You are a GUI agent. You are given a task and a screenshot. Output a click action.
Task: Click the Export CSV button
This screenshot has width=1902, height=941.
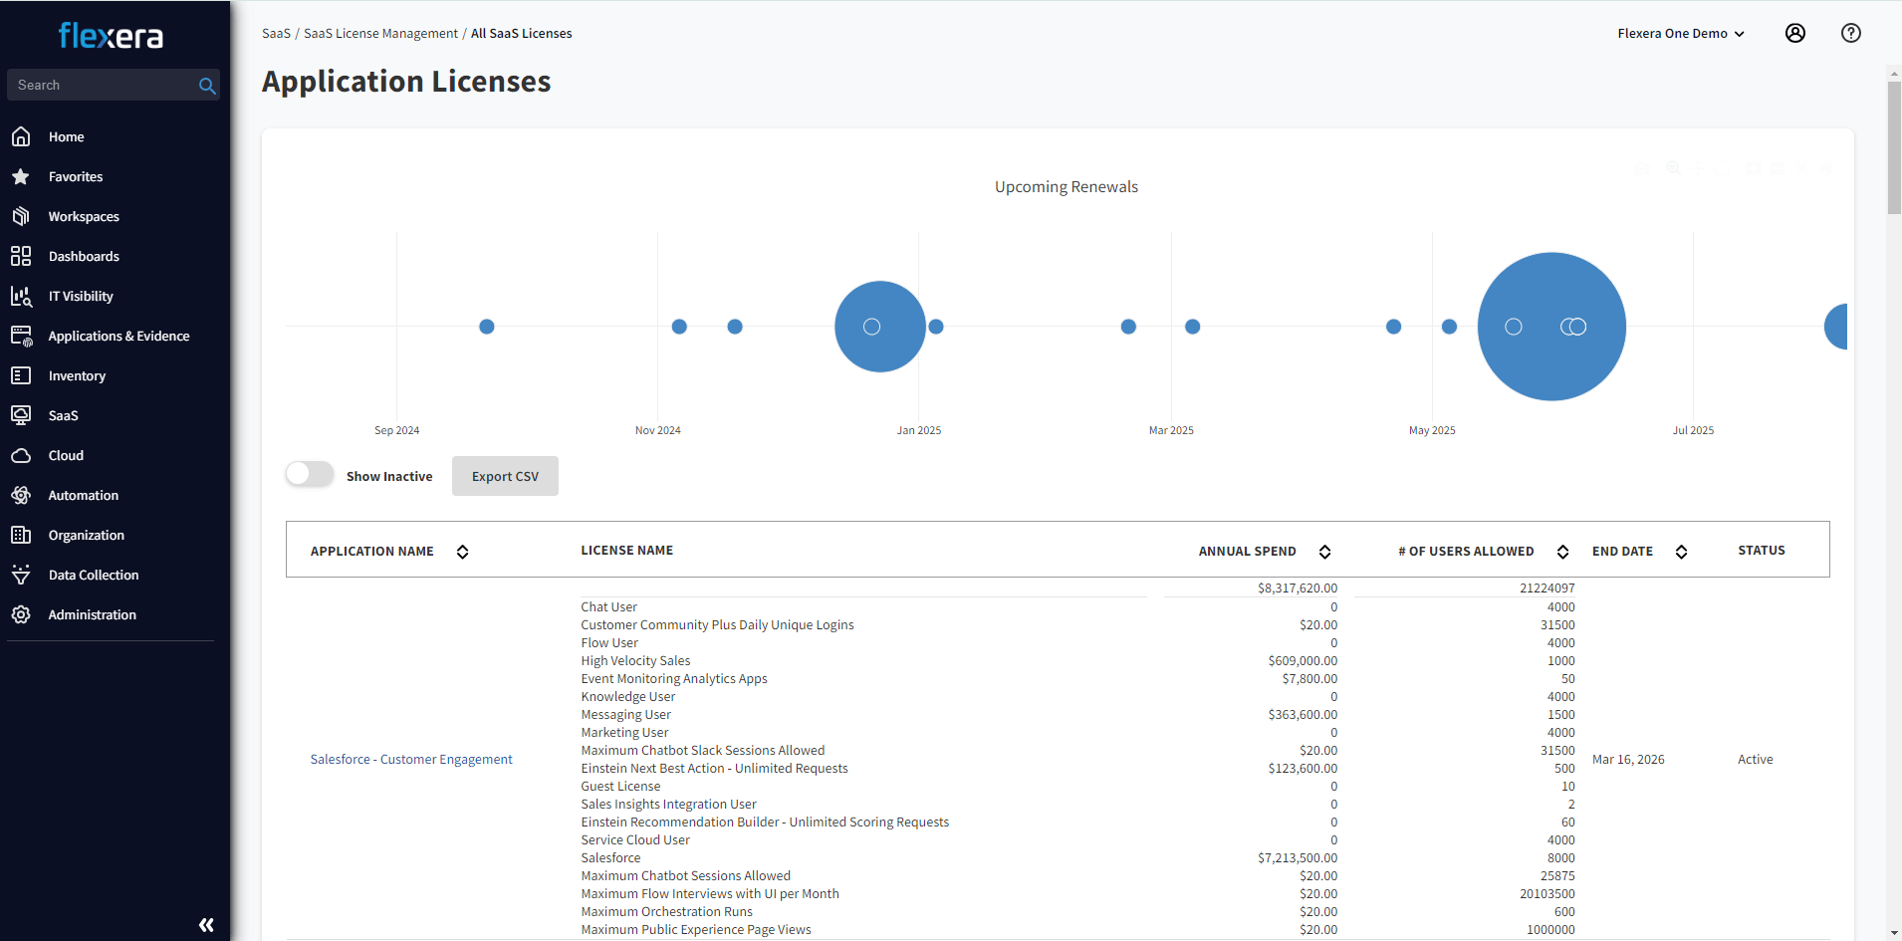(x=505, y=476)
